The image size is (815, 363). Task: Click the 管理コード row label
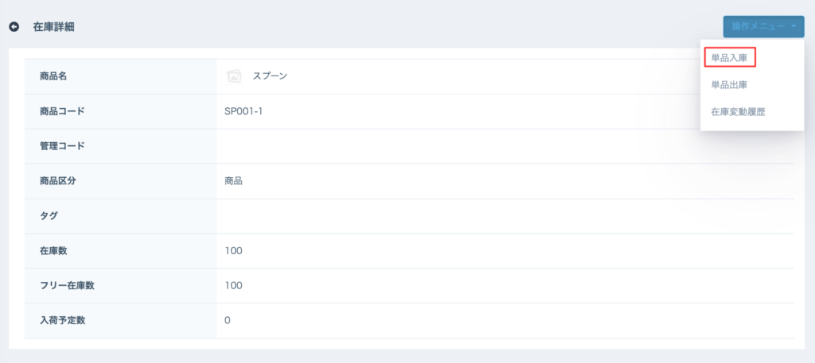(62, 146)
